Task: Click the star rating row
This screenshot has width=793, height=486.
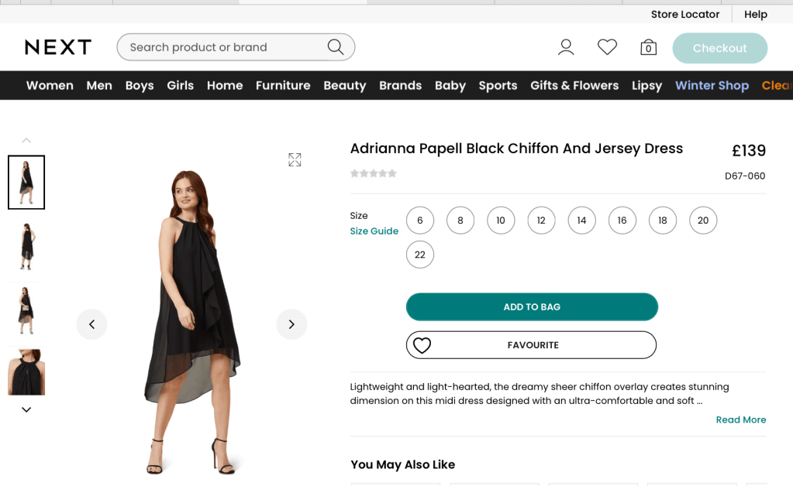Action: (x=374, y=173)
